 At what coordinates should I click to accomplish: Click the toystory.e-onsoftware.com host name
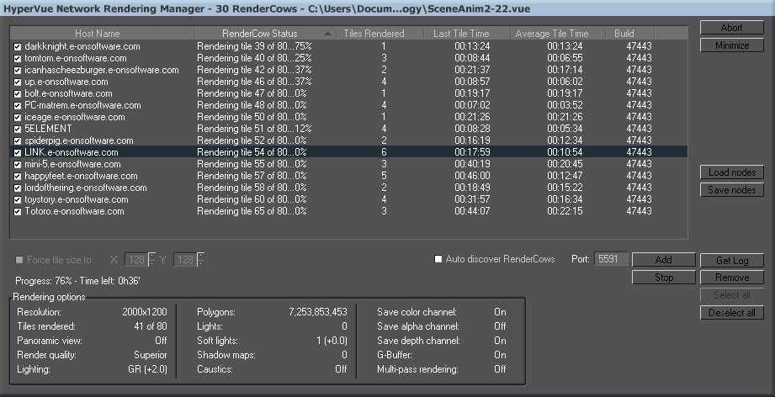[77, 199]
